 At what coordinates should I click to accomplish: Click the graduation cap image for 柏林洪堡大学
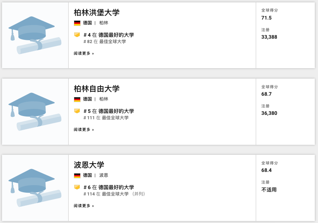click(35, 35)
